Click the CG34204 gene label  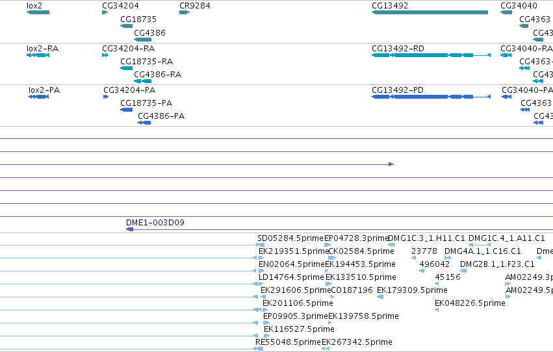point(120,6)
